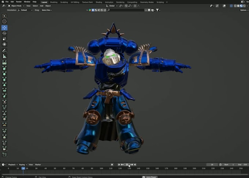Activate the Move tool in the toolbar

pos(4,28)
